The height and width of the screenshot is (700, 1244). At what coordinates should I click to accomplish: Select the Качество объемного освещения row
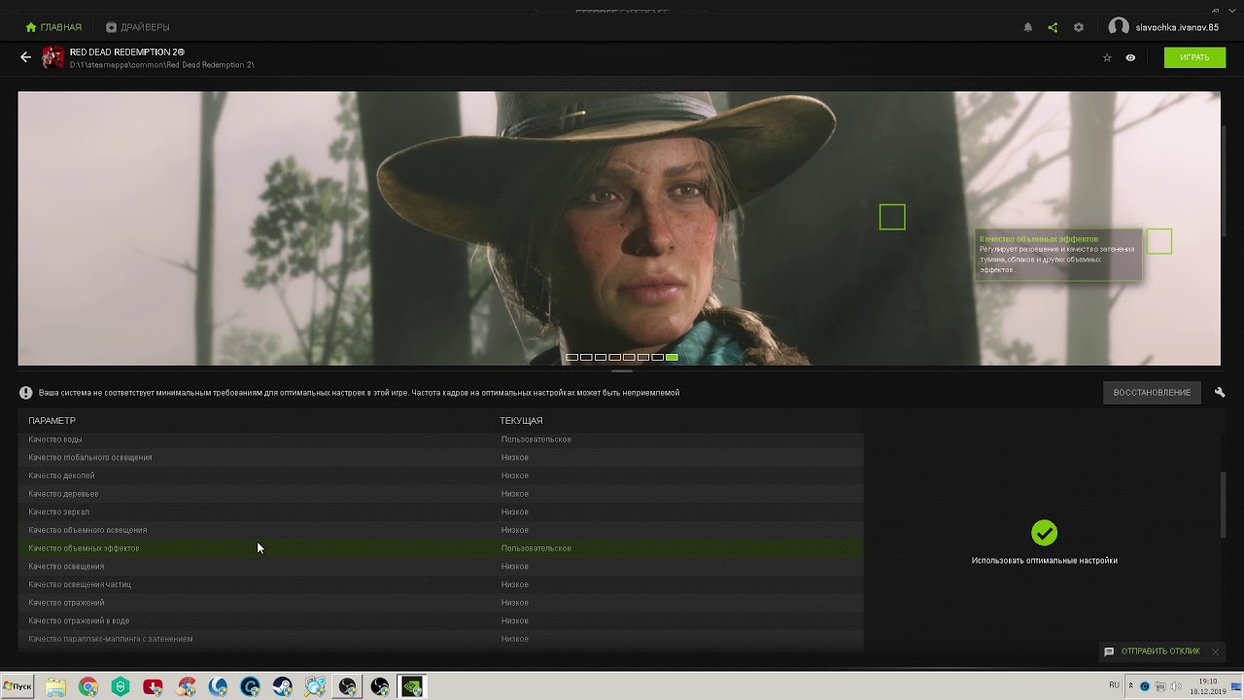(440, 530)
